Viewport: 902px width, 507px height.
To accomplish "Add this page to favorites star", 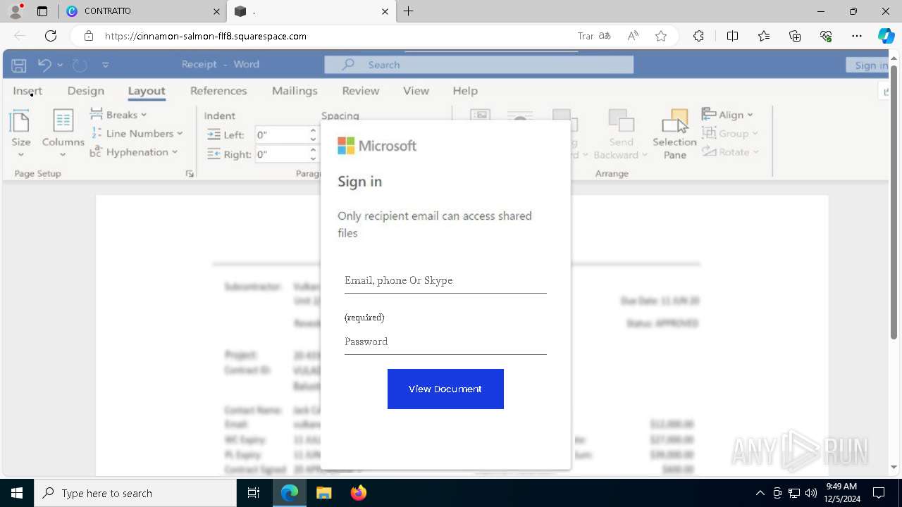I will (661, 36).
